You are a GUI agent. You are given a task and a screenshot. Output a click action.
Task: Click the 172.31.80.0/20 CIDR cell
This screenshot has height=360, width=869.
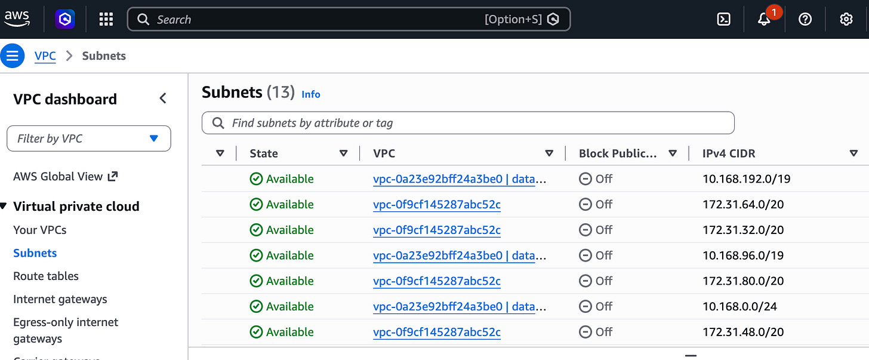click(743, 281)
